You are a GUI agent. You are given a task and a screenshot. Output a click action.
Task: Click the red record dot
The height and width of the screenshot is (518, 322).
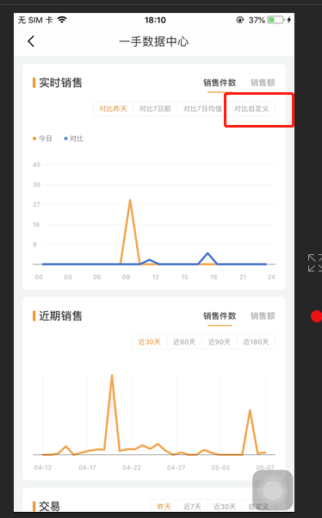click(316, 316)
